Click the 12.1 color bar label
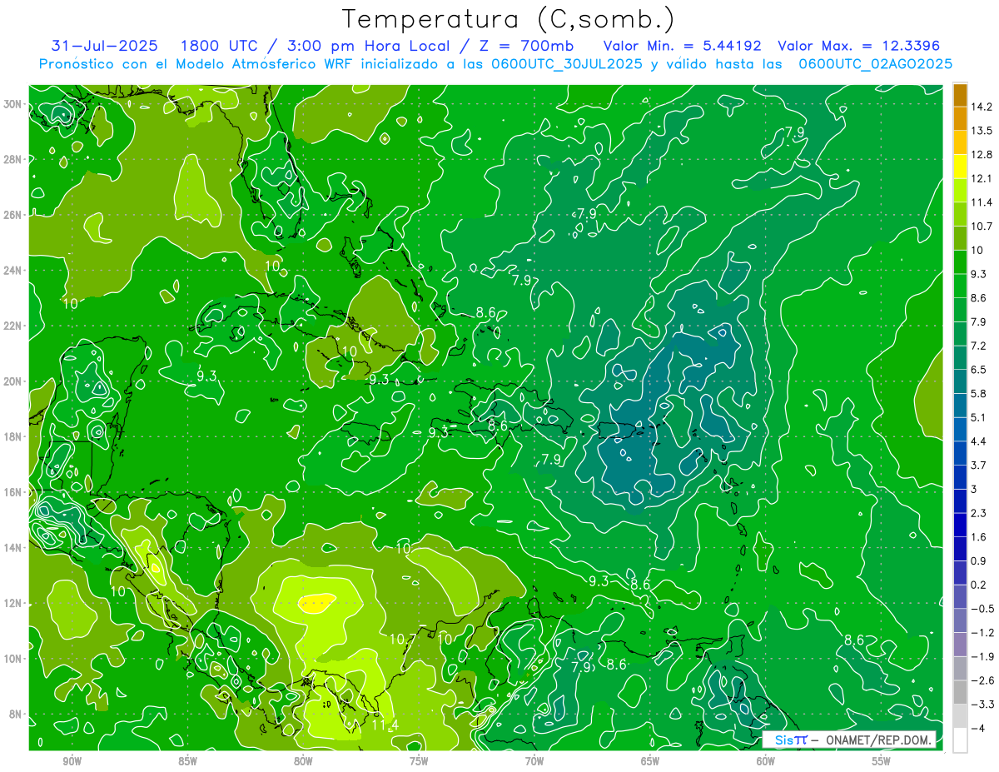 (983, 178)
